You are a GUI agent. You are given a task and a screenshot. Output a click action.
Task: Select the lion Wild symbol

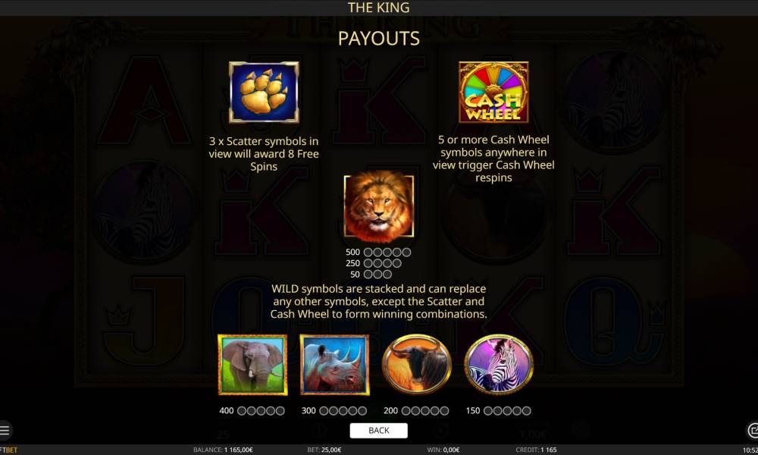(x=378, y=206)
